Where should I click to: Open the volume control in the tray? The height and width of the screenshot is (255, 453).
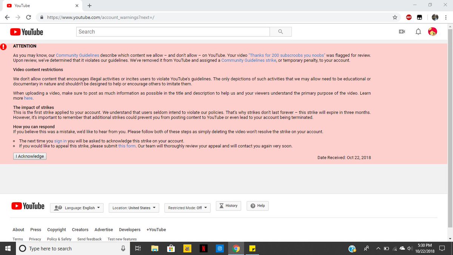click(x=410, y=248)
